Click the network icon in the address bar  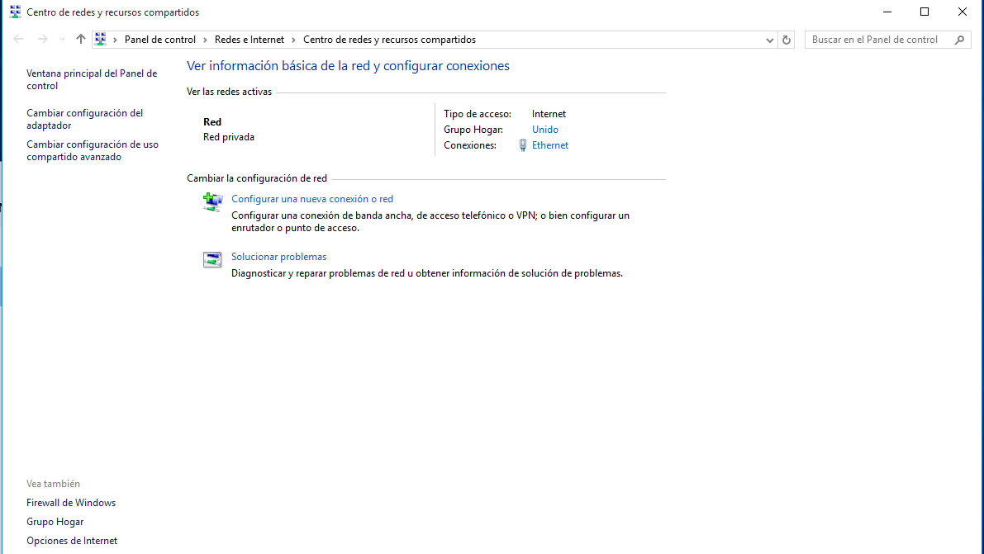click(101, 40)
